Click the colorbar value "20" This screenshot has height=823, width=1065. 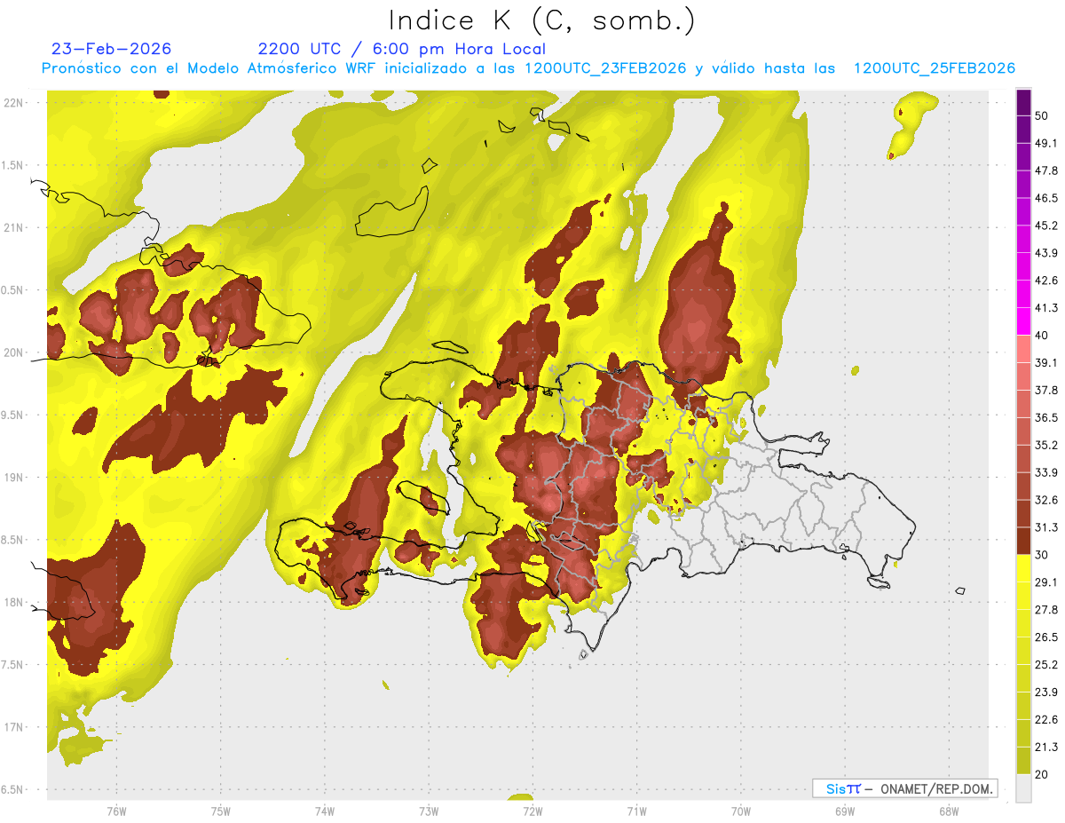[x=1043, y=774]
